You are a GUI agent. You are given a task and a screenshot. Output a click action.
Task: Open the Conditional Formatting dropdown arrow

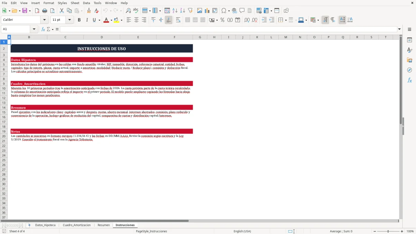pos(318,20)
